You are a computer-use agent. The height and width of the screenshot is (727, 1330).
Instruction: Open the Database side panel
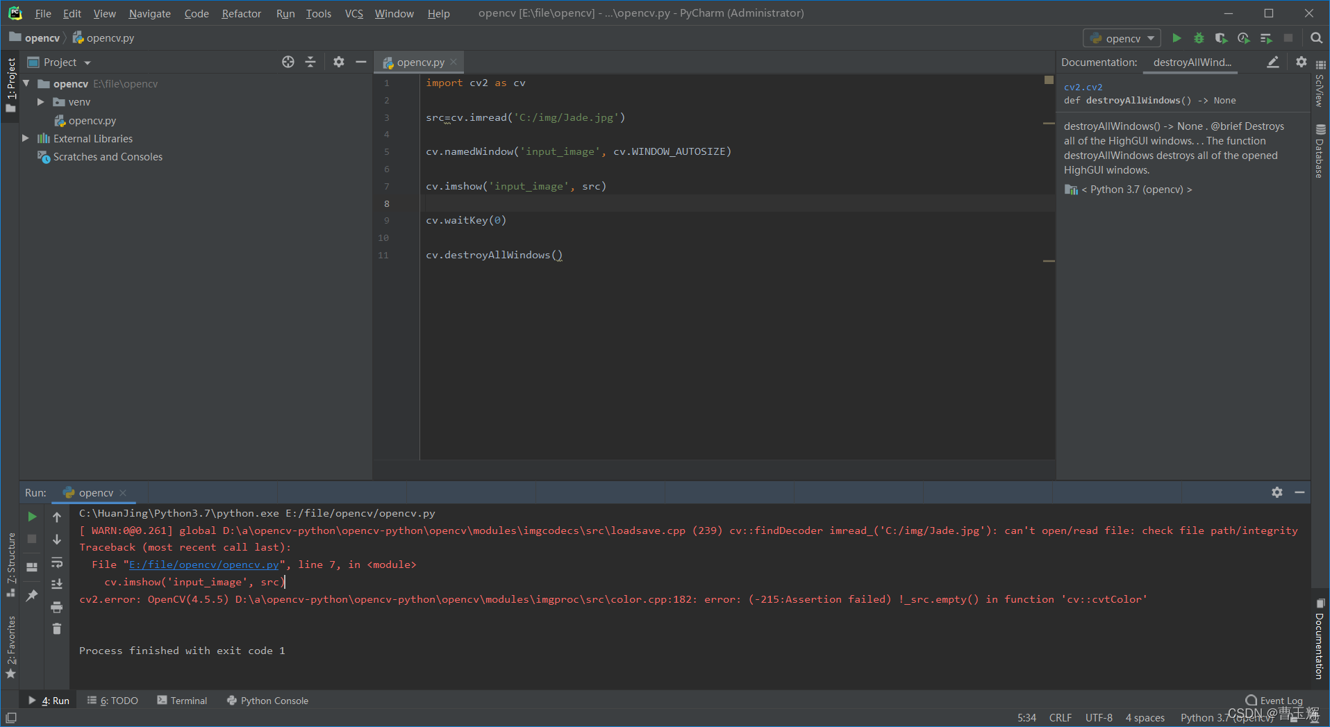(1320, 151)
